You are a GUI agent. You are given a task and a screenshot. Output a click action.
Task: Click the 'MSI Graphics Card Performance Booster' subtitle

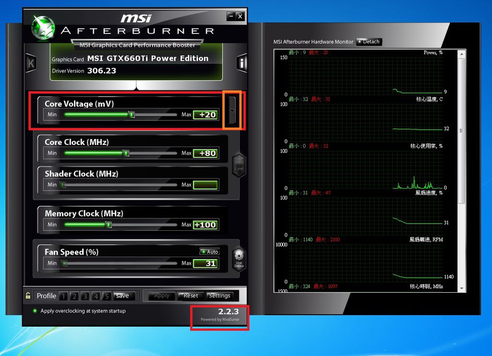(137, 45)
